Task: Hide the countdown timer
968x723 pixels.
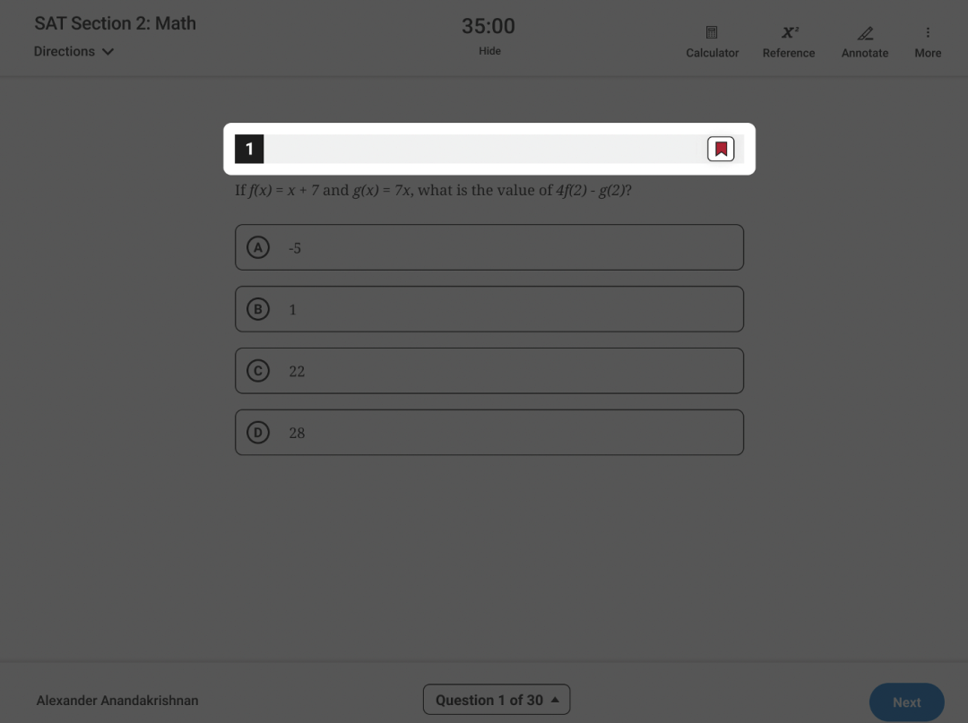Action: [489, 51]
